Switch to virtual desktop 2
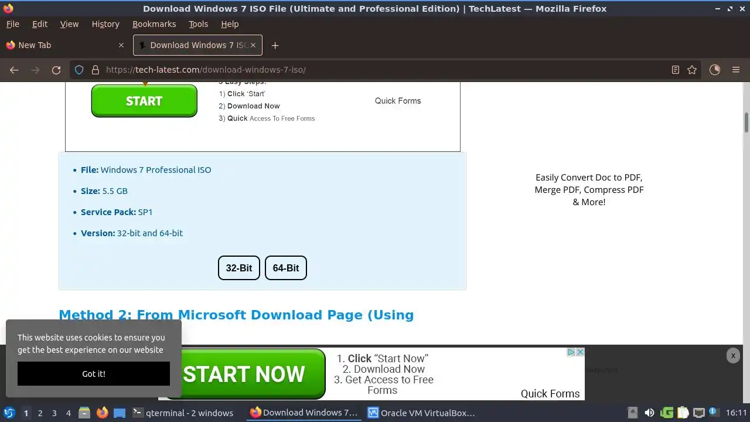This screenshot has width=750, height=422. 40,413
